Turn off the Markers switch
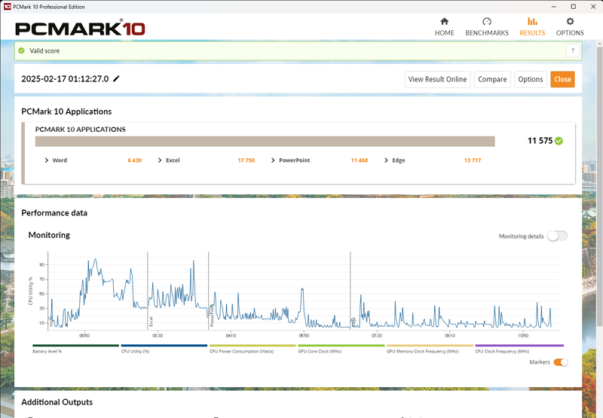Screen dimensions: 603x418 point(561,362)
